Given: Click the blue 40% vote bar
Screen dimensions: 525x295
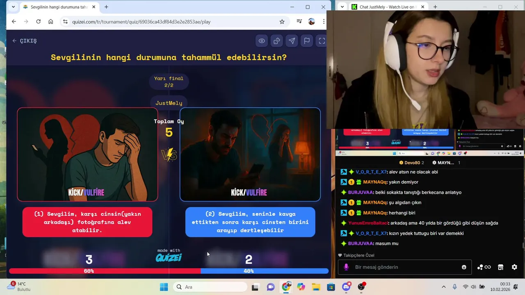Looking at the screenshot, I should click(x=265, y=271).
